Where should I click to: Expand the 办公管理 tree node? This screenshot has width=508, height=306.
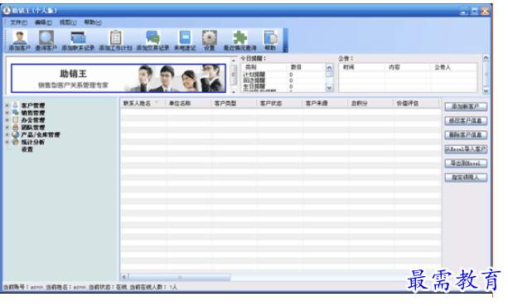[7, 120]
